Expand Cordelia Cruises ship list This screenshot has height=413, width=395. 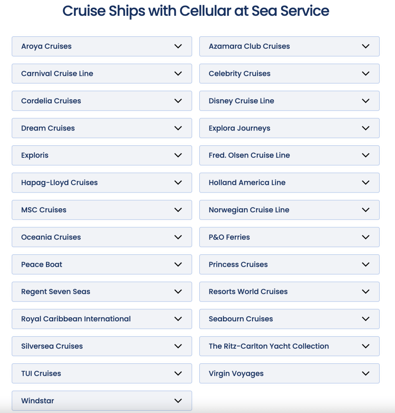point(102,101)
